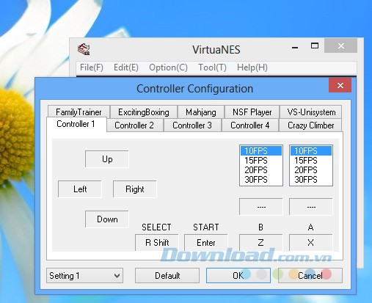Click the VirtuaNES app icon in title bar
This screenshot has width=372, height=303.
pyautogui.click(x=84, y=49)
